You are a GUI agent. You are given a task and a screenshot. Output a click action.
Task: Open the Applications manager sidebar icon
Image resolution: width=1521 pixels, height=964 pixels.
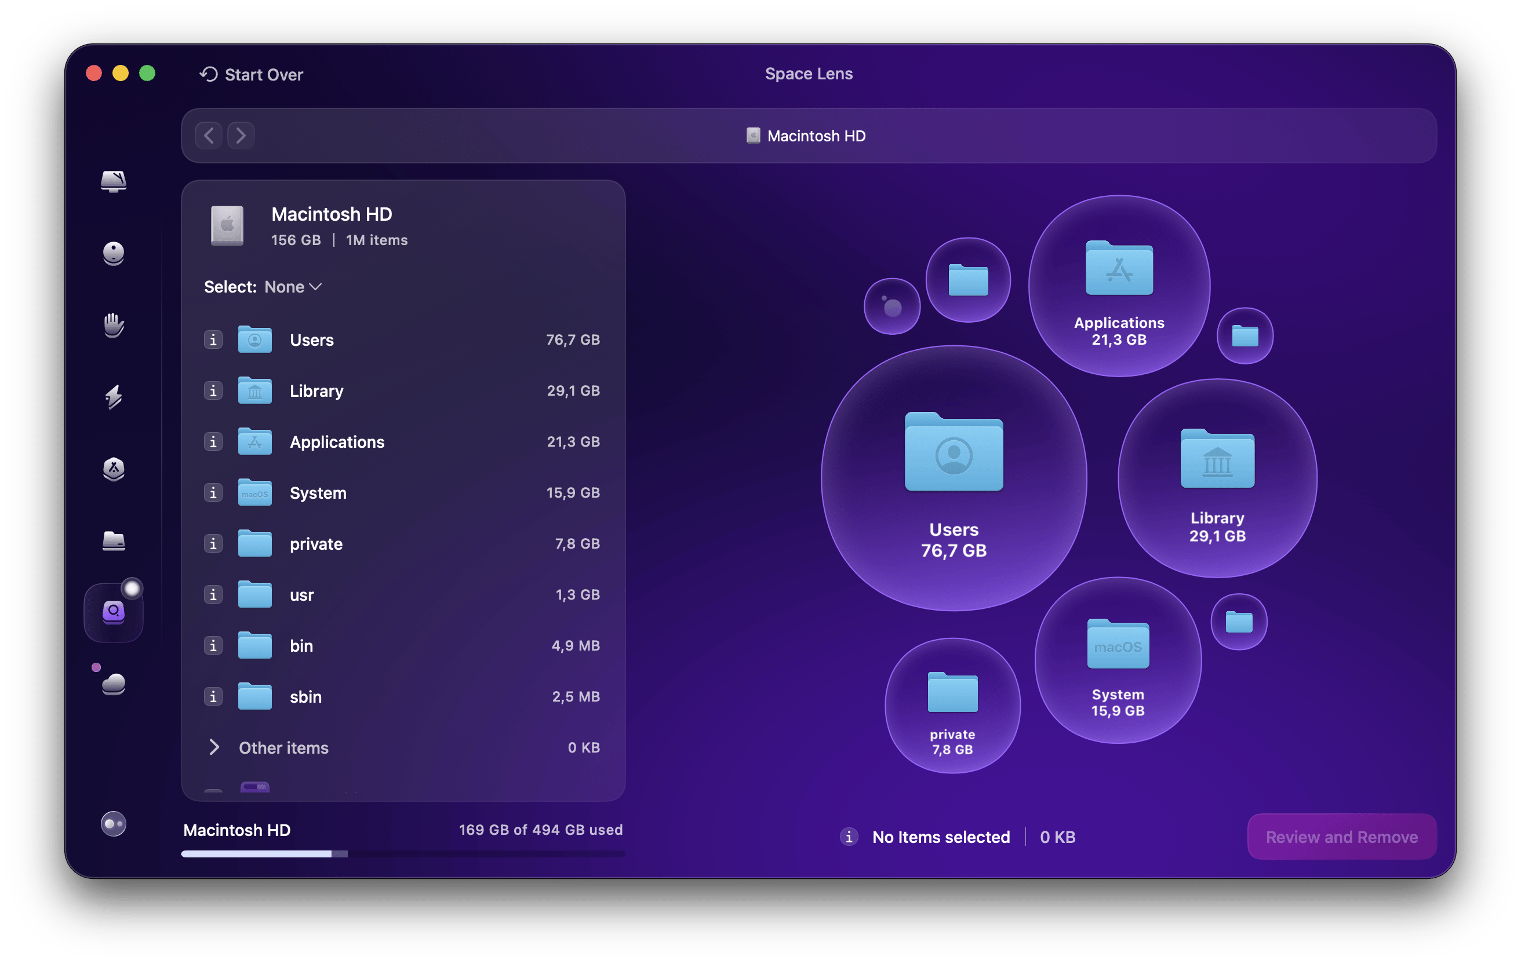pos(114,470)
